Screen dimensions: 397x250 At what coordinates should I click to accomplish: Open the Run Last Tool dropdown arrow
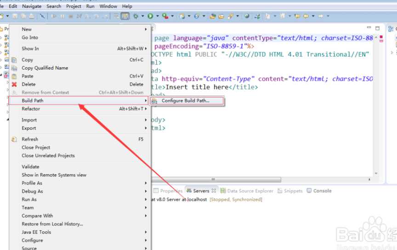172,16
